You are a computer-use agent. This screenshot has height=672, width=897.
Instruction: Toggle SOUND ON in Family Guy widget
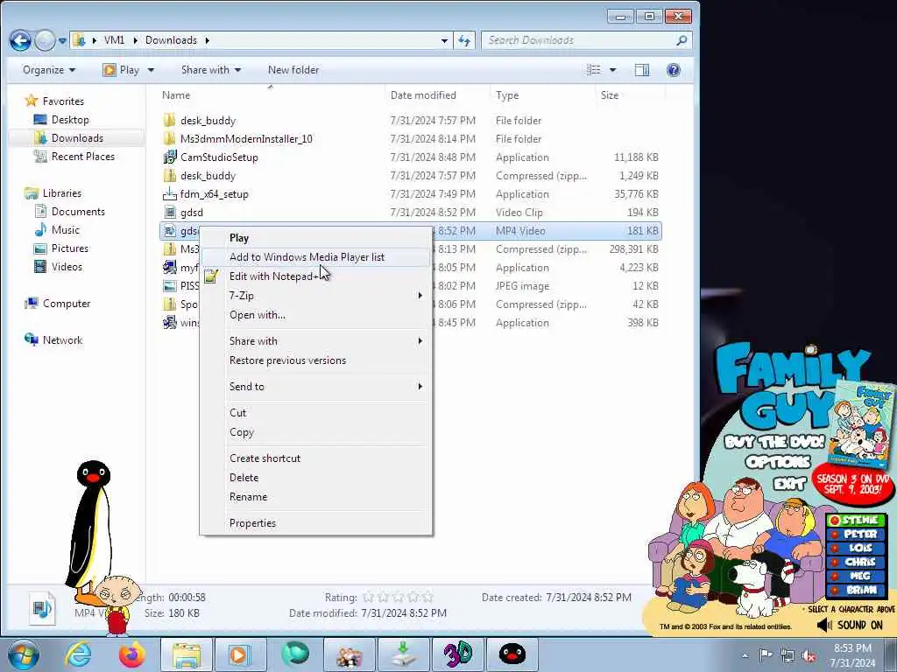point(850,625)
